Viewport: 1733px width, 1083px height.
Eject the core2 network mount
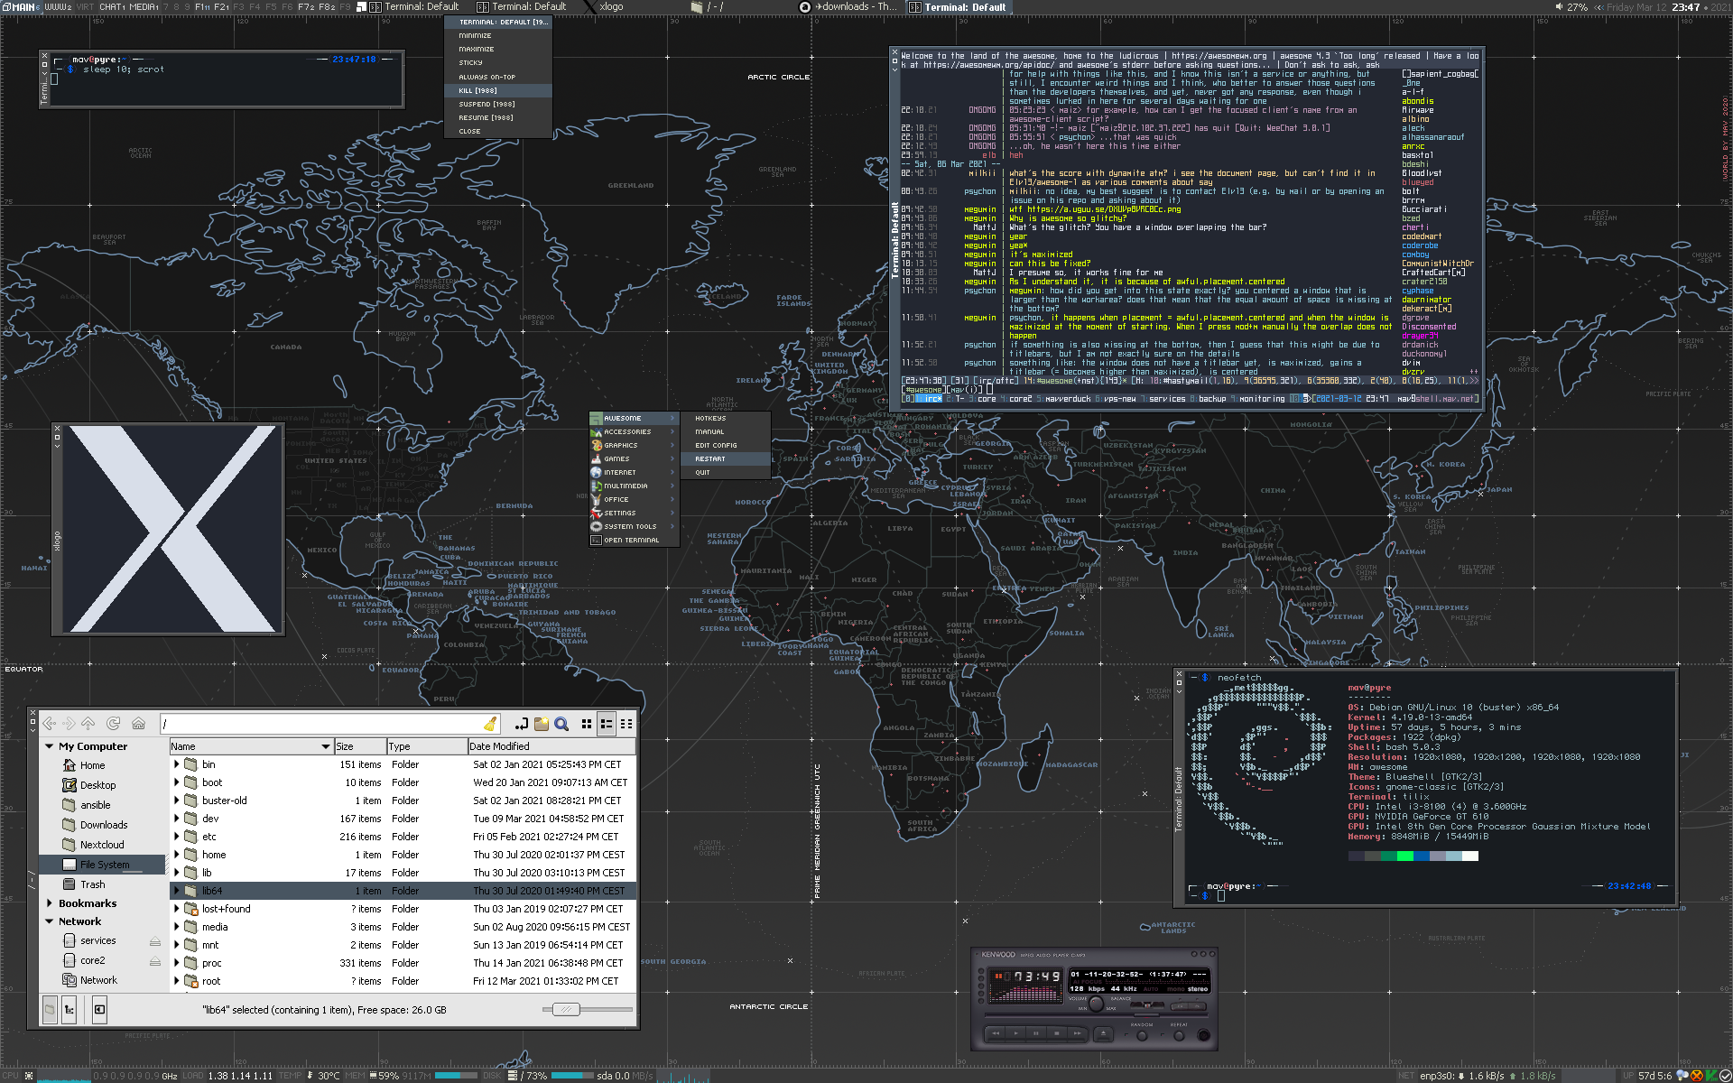pyautogui.click(x=155, y=961)
